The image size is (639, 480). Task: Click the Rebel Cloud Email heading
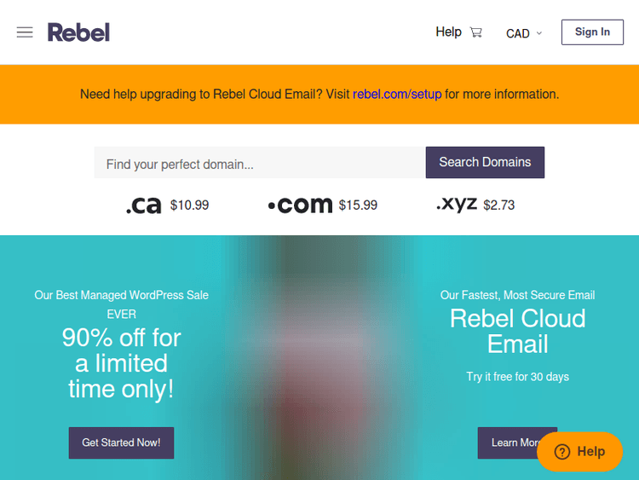click(517, 331)
